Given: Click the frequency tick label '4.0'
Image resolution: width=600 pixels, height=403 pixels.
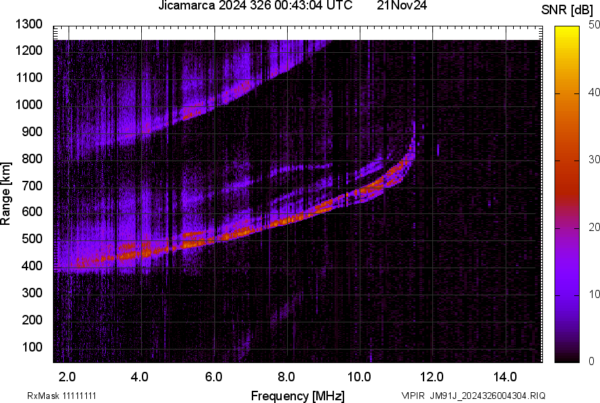Looking at the screenshot, I should pos(140,377).
